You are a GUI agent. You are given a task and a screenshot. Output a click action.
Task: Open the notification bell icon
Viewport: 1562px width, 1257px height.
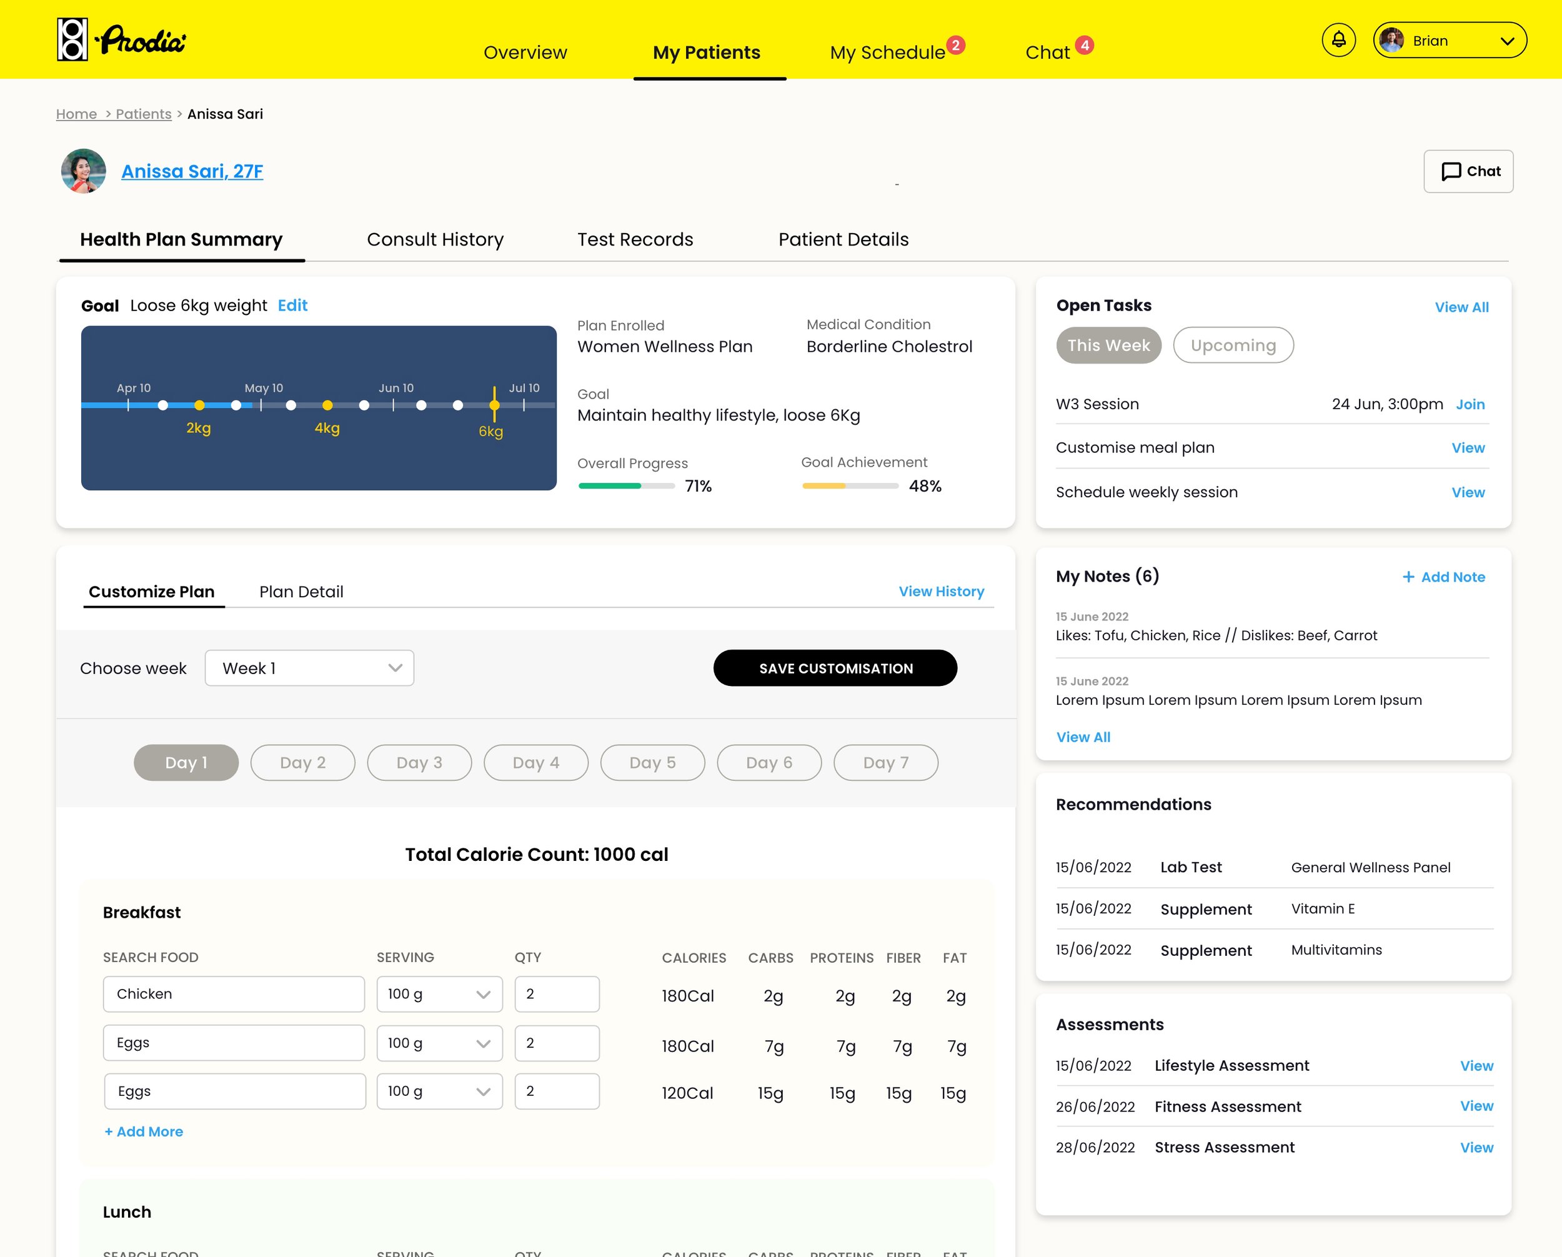click(x=1338, y=39)
